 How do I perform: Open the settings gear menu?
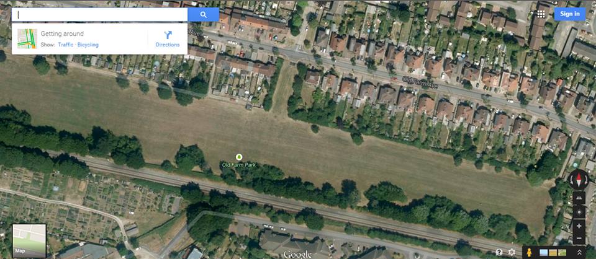click(x=512, y=252)
